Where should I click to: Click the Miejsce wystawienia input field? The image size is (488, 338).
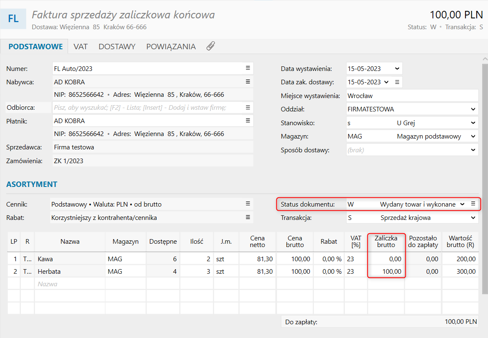(x=411, y=96)
